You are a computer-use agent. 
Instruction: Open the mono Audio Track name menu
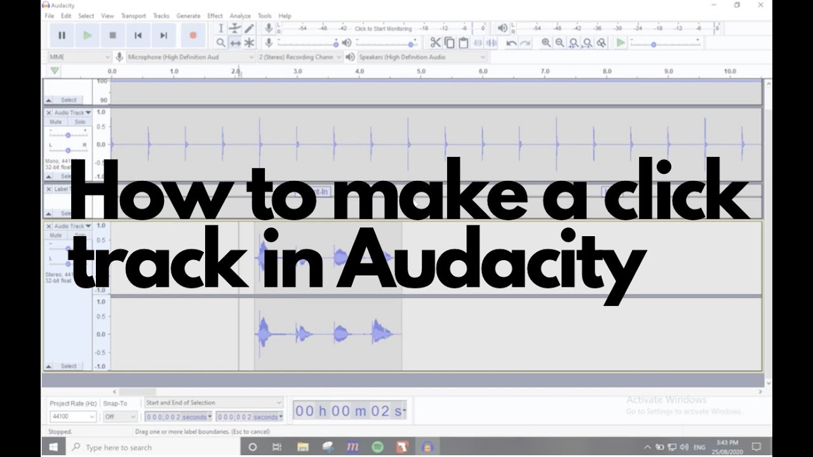72,112
